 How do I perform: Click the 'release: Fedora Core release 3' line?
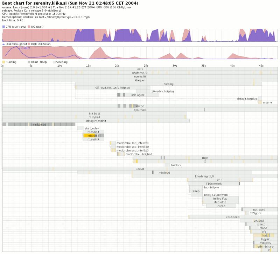pos(31,11)
